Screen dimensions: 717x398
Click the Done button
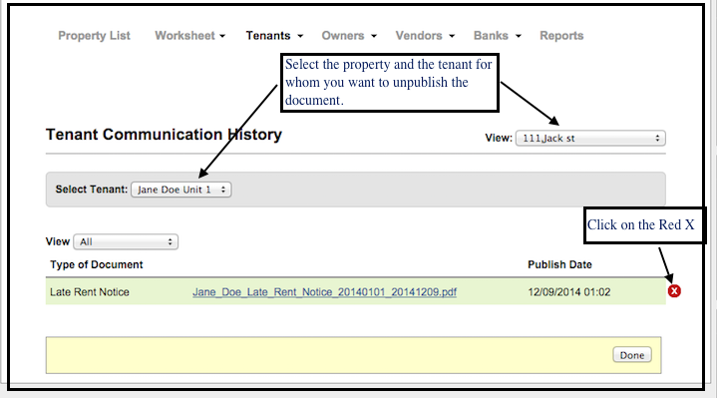632,355
